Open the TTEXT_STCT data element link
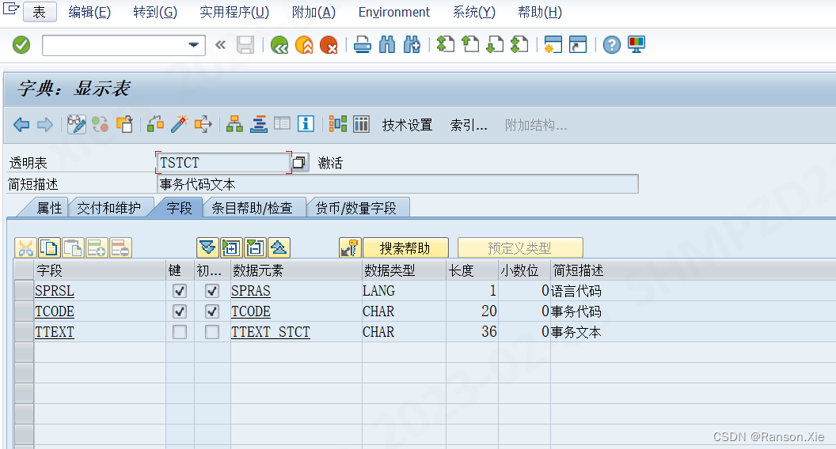This screenshot has height=449, width=836. [271, 332]
